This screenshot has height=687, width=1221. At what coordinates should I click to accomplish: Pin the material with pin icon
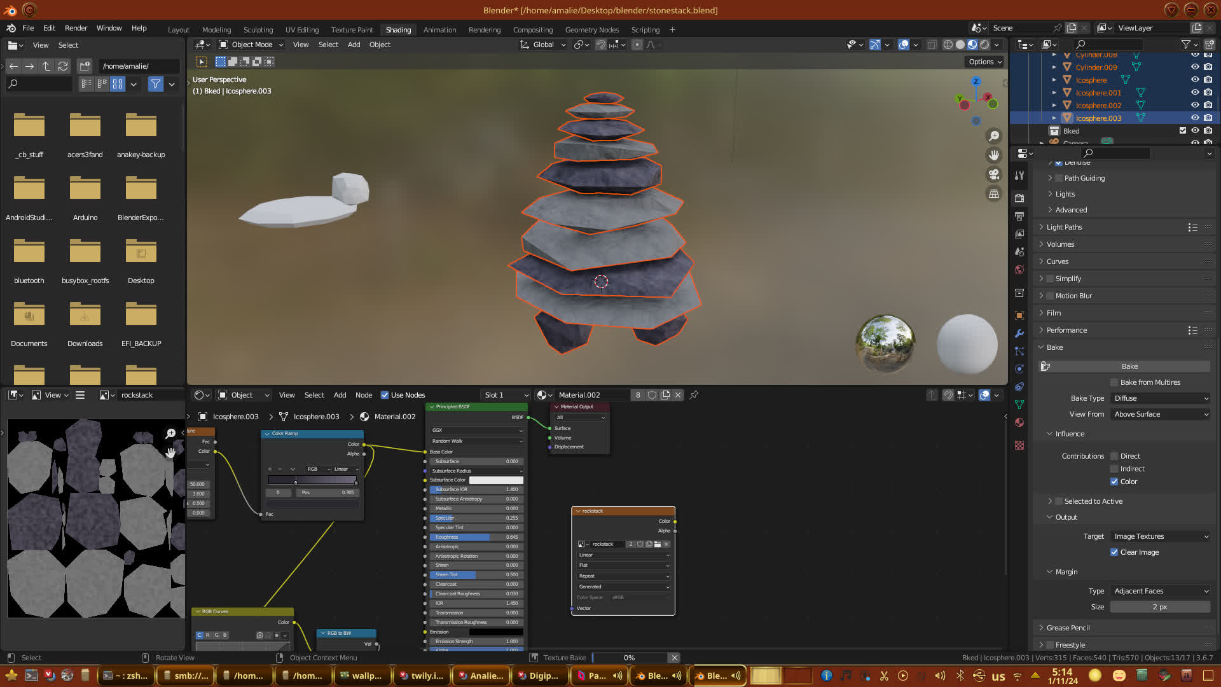click(x=694, y=395)
